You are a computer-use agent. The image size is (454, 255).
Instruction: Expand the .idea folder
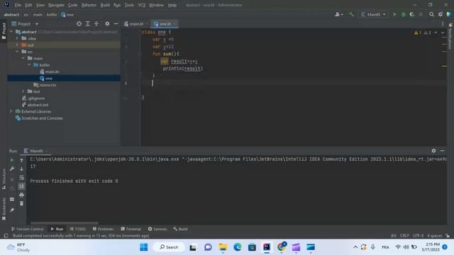pyautogui.click(x=17, y=38)
